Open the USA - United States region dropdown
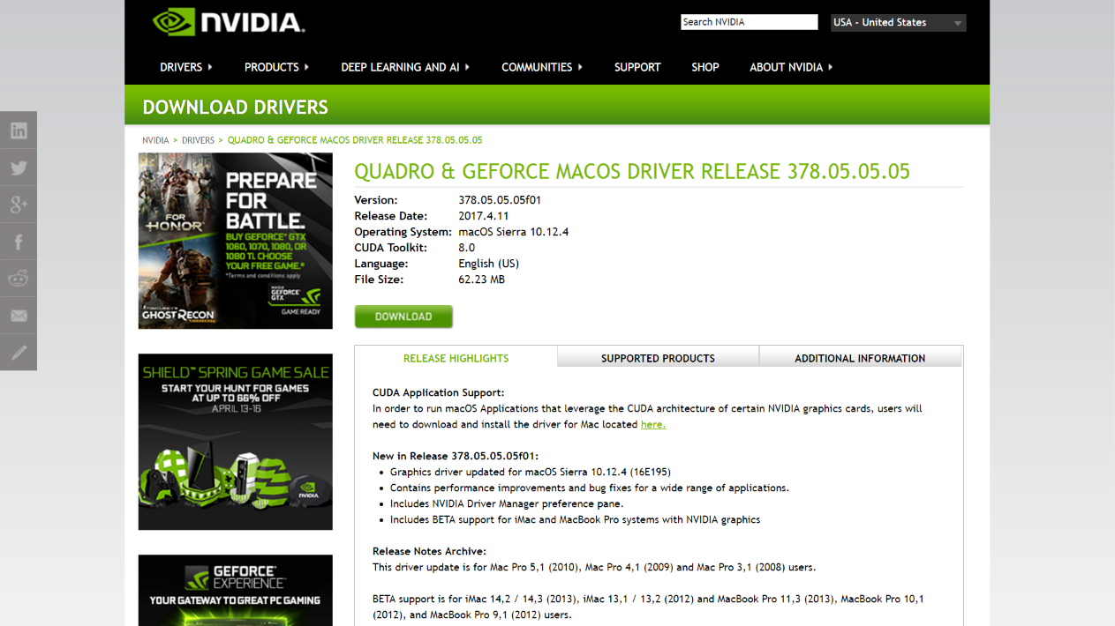1115x626 pixels. [x=898, y=23]
